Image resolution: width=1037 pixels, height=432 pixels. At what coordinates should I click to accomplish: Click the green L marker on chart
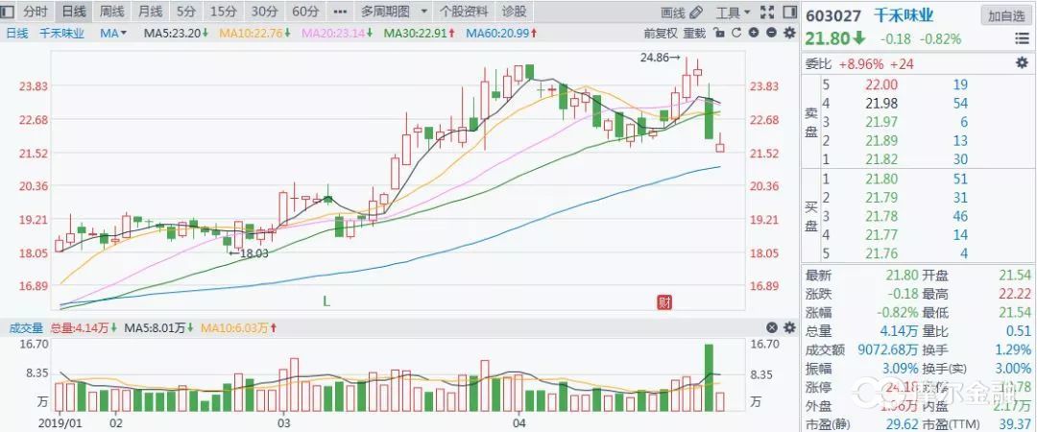326,301
